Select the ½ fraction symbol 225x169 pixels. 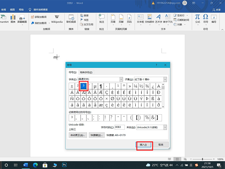(x=141, y=86)
